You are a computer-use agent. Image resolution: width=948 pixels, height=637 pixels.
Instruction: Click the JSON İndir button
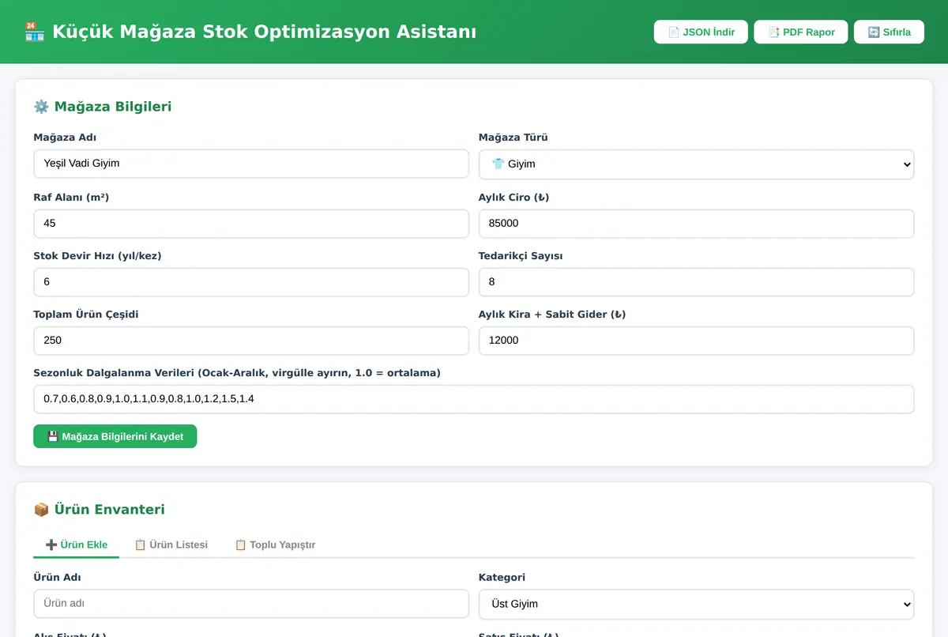(701, 32)
